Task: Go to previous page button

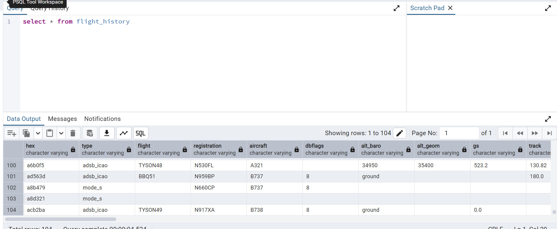Action: click(x=520, y=133)
